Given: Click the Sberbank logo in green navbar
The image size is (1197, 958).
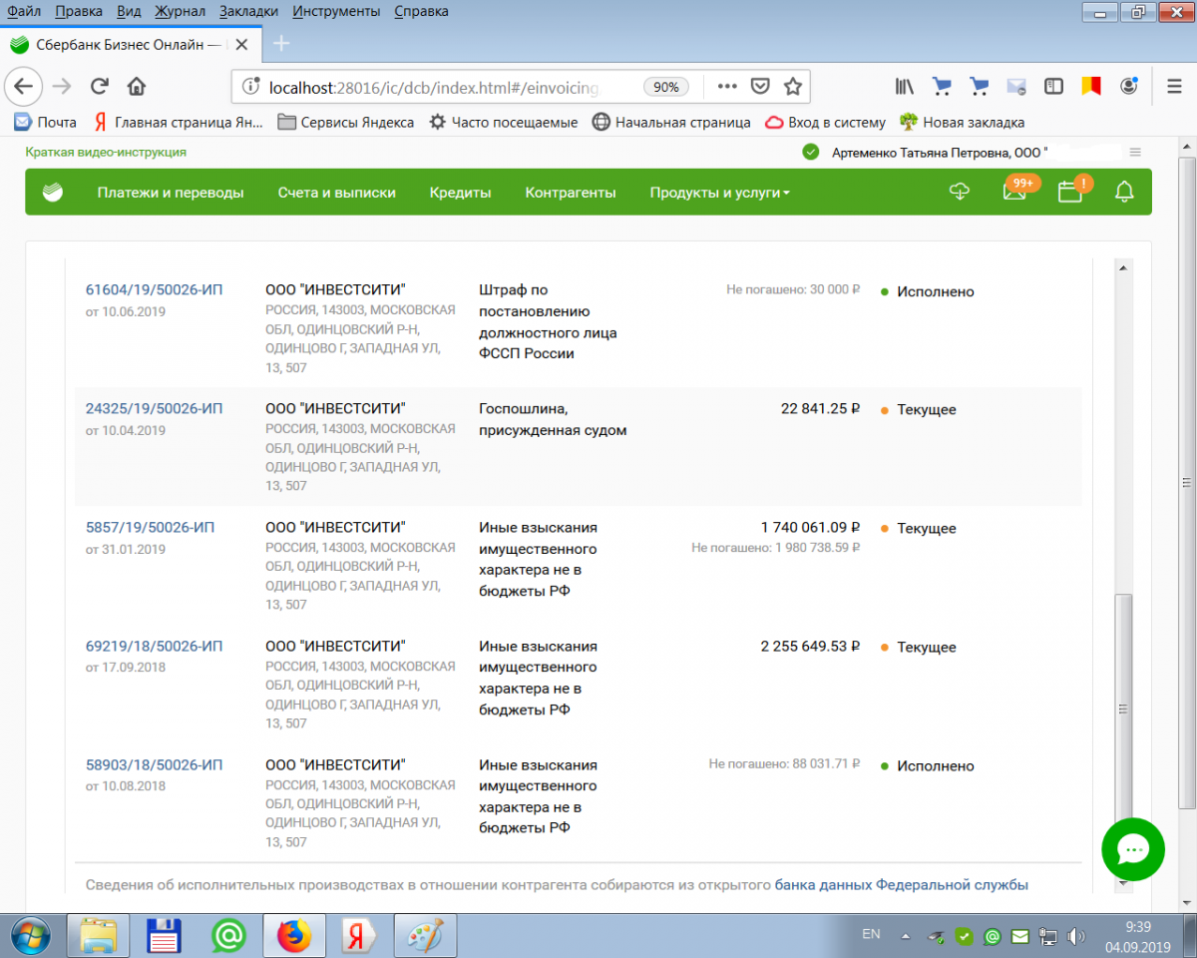Looking at the screenshot, I should coord(53,193).
